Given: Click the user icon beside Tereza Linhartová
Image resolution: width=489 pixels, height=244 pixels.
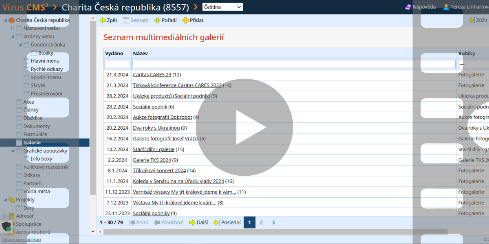Looking at the screenshot, I should click(446, 7).
